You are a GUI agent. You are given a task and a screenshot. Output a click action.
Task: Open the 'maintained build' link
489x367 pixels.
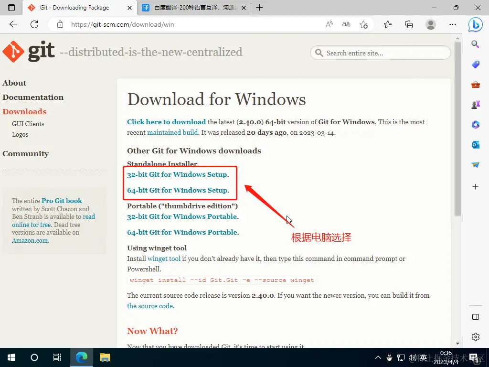tap(172, 133)
